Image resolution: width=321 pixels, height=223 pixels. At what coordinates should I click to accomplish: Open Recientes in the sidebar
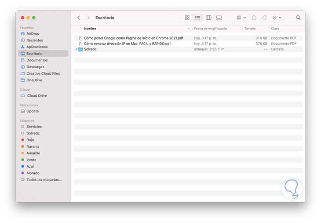pyautogui.click(x=43, y=40)
